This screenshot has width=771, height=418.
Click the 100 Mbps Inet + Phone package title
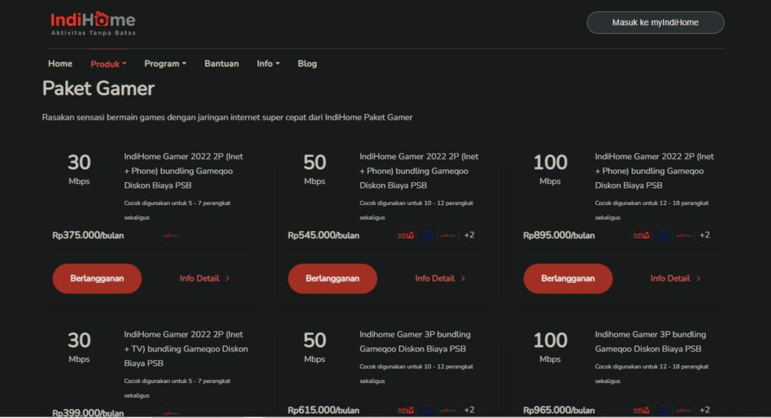655,171
